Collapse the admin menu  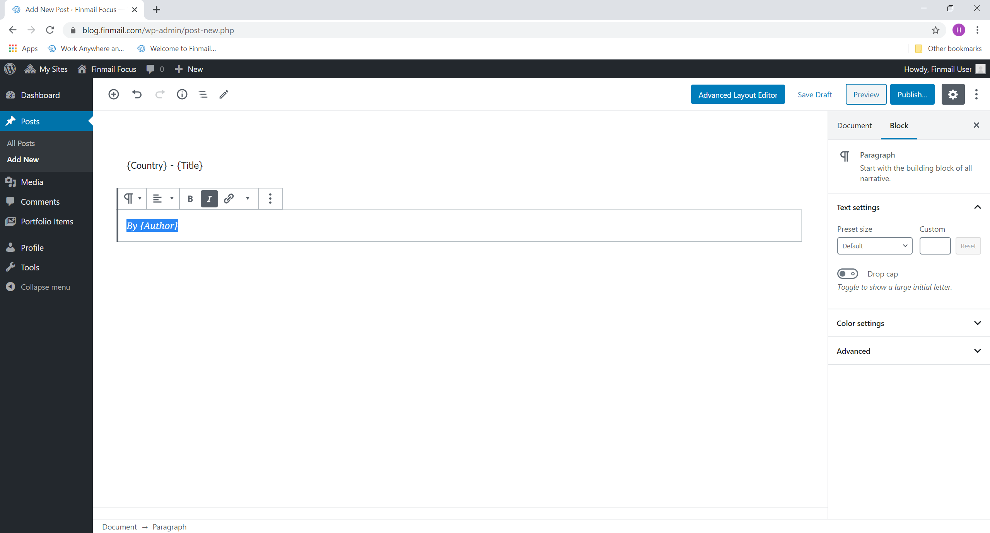click(x=46, y=287)
